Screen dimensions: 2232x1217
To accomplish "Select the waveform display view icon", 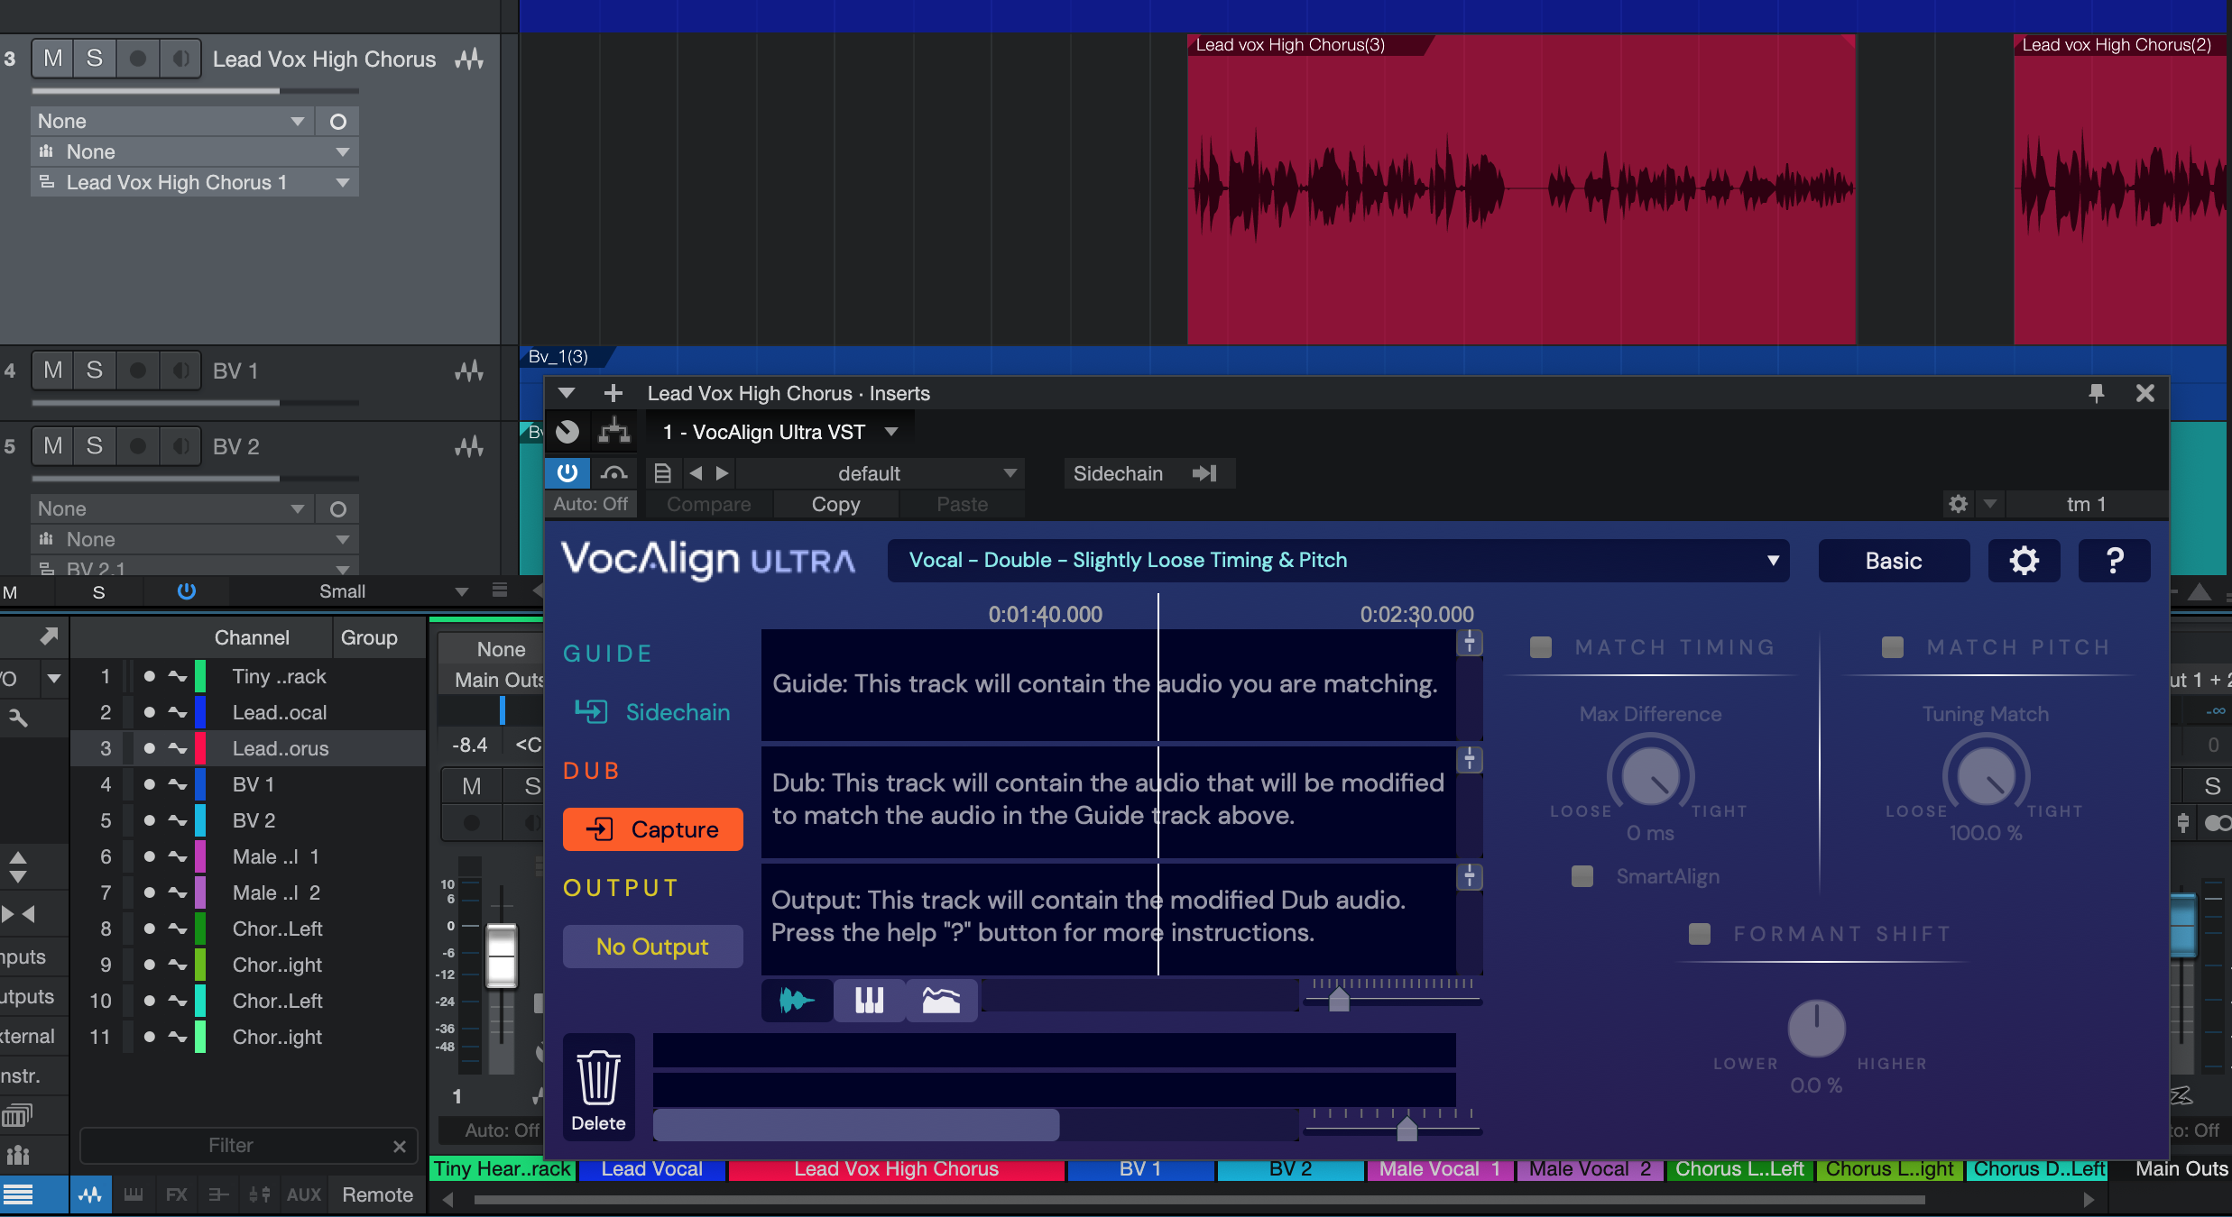I will (797, 1000).
